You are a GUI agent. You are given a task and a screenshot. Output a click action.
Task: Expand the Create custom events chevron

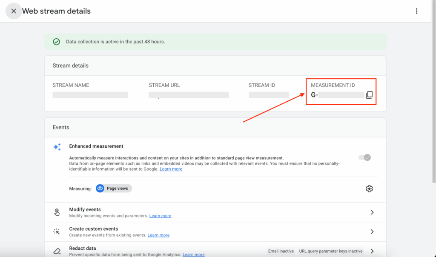pyautogui.click(x=372, y=231)
